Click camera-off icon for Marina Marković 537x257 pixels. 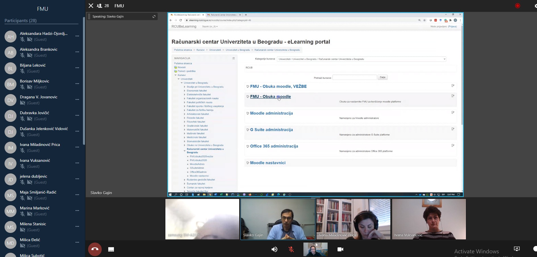pyautogui.click(x=30, y=214)
